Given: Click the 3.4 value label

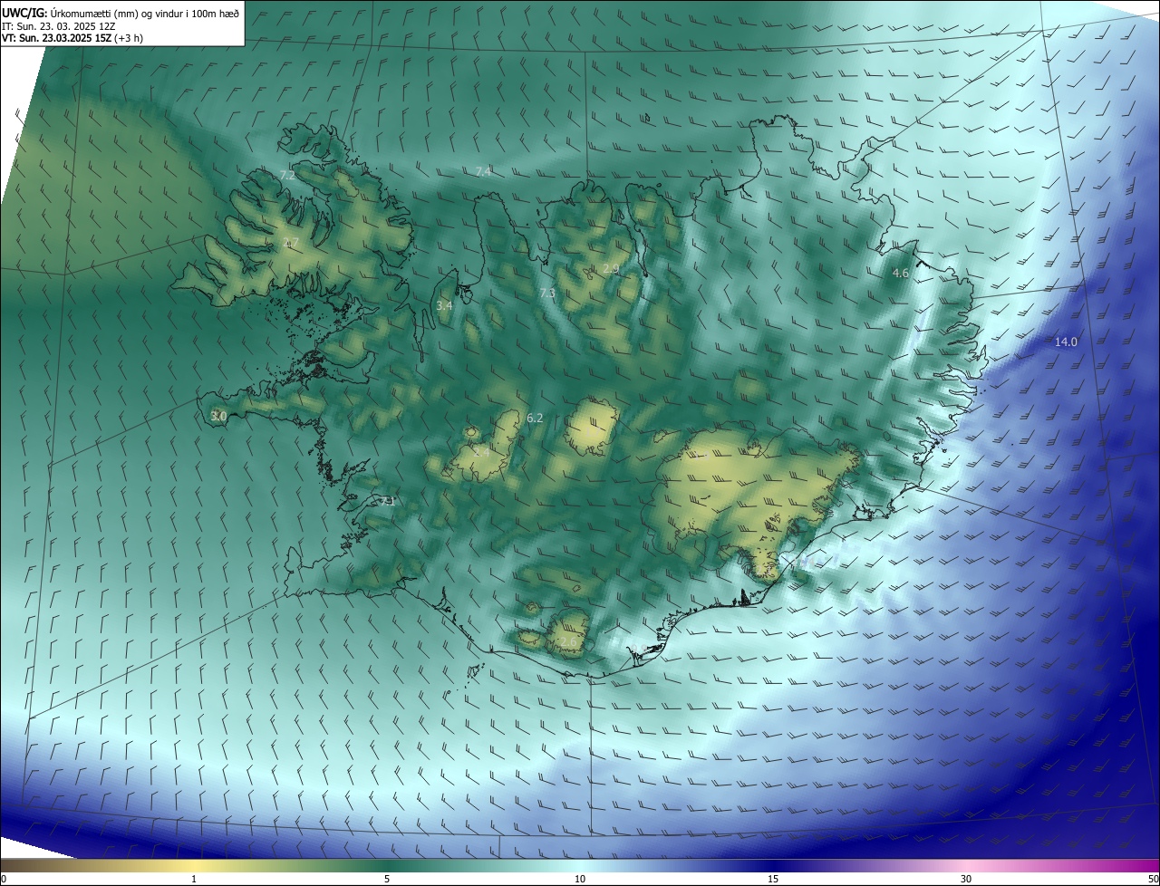Looking at the screenshot, I should point(444,306).
